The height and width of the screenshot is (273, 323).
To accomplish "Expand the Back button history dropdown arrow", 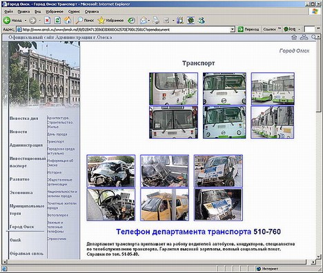I will click(x=26, y=21).
